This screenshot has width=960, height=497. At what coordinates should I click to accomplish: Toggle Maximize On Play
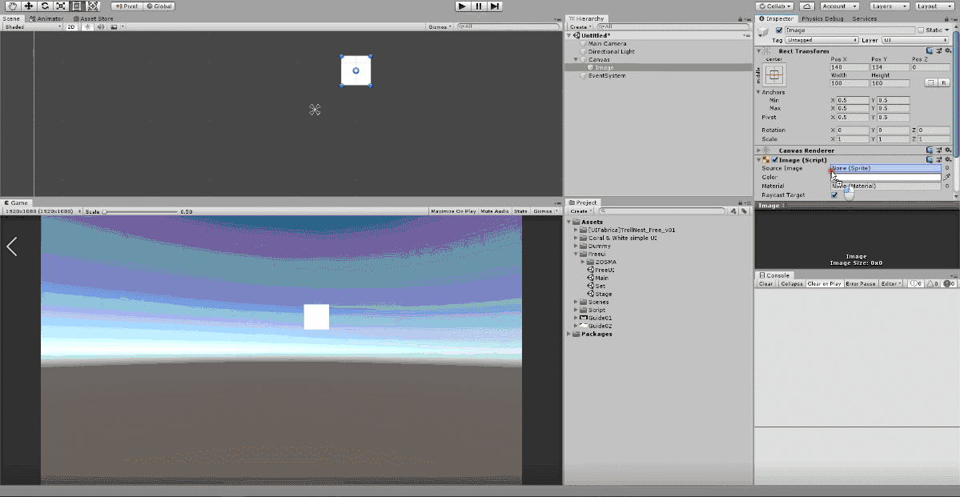tap(454, 211)
